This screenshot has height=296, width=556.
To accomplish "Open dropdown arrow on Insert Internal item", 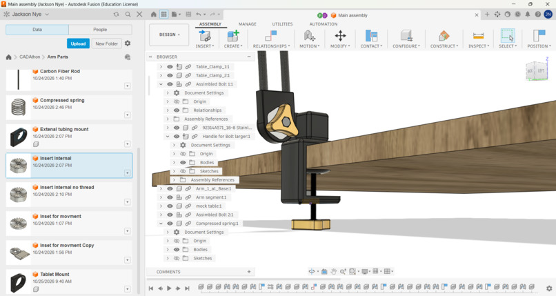I will pos(128,173).
